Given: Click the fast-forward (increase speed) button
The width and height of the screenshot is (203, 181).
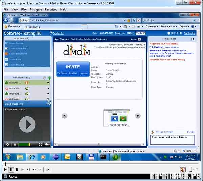Looking at the screenshot, I should 34,169.
